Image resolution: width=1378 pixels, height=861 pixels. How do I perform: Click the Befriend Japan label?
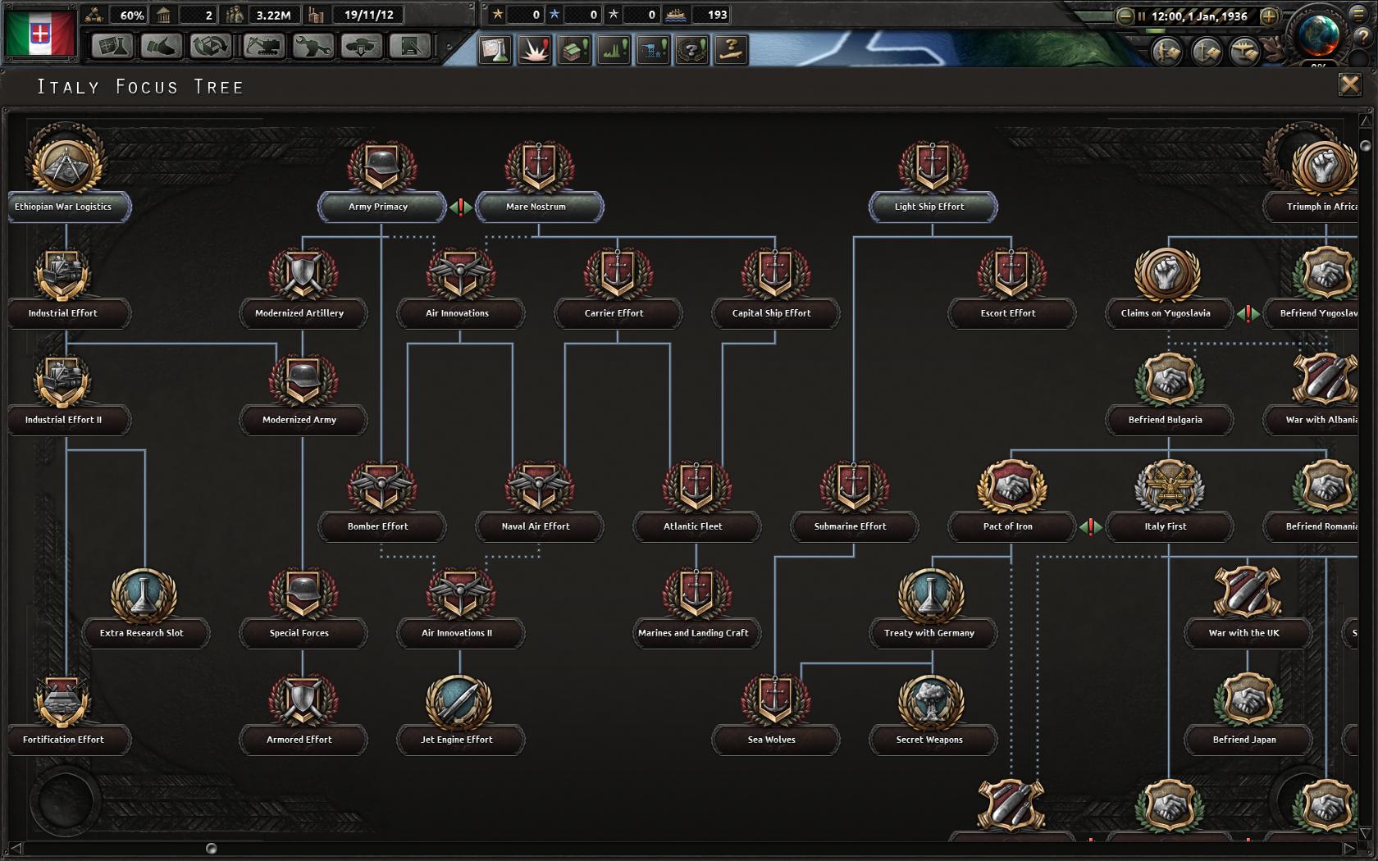pos(1244,740)
